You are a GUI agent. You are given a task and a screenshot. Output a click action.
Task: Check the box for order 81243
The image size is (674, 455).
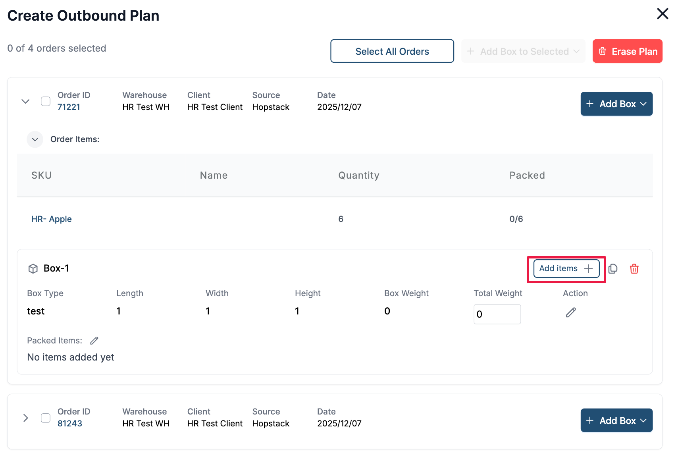[x=46, y=418]
